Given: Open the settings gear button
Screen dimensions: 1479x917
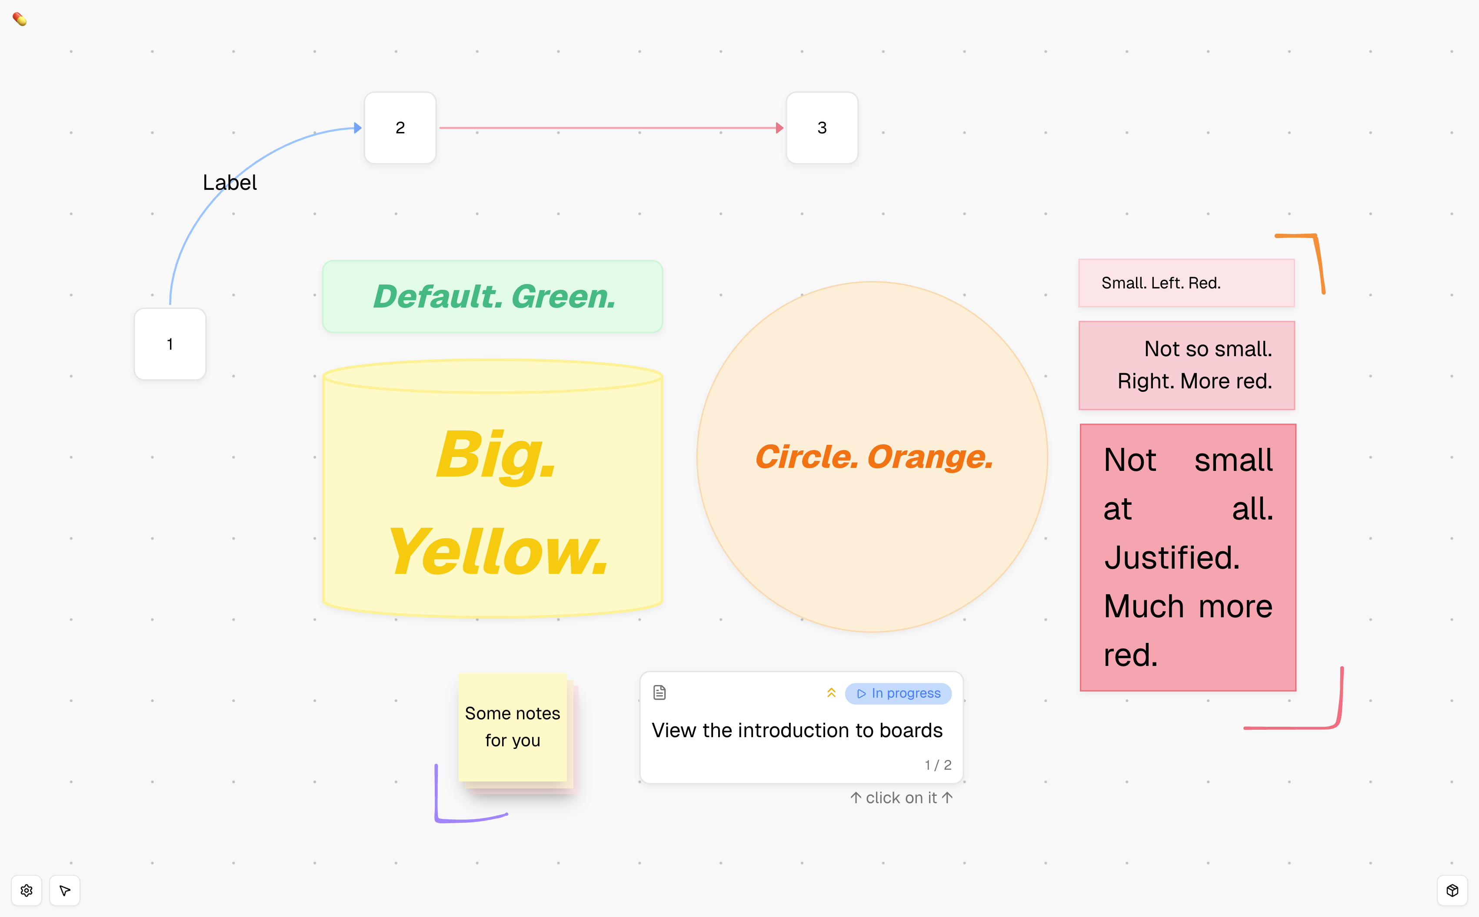Looking at the screenshot, I should 27,891.
